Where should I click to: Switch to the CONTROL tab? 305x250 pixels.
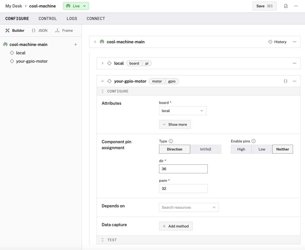pyautogui.click(x=48, y=18)
